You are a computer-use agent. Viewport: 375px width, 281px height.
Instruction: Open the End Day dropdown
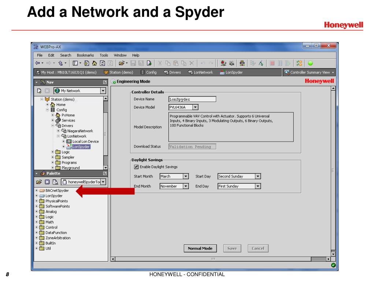pos(257,186)
